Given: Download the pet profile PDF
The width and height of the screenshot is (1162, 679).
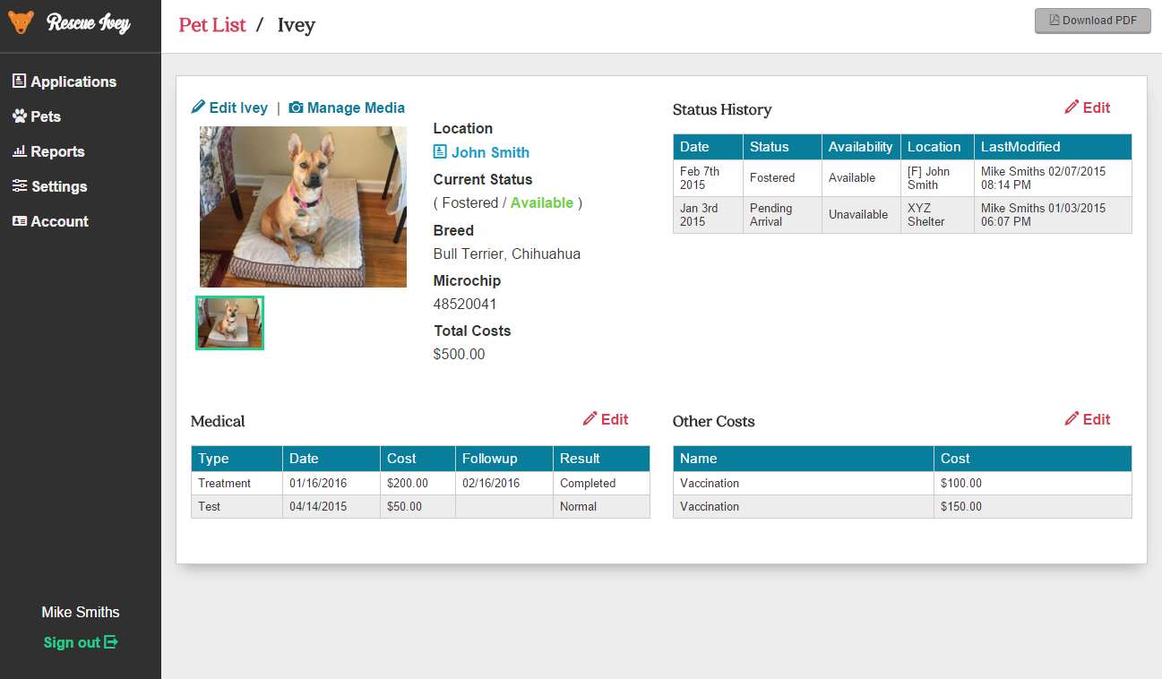Looking at the screenshot, I should pos(1092,21).
